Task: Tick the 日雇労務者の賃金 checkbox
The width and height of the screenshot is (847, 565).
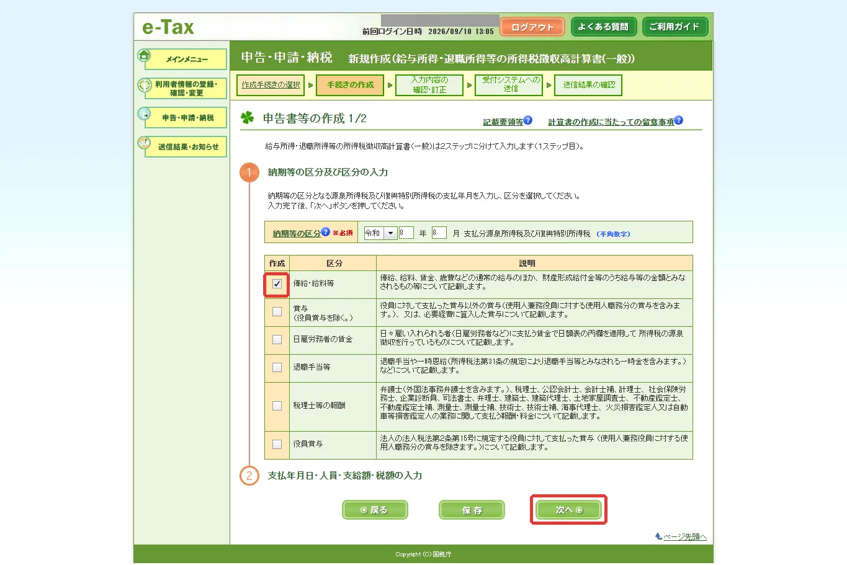Action: pyautogui.click(x=277, y=340)
